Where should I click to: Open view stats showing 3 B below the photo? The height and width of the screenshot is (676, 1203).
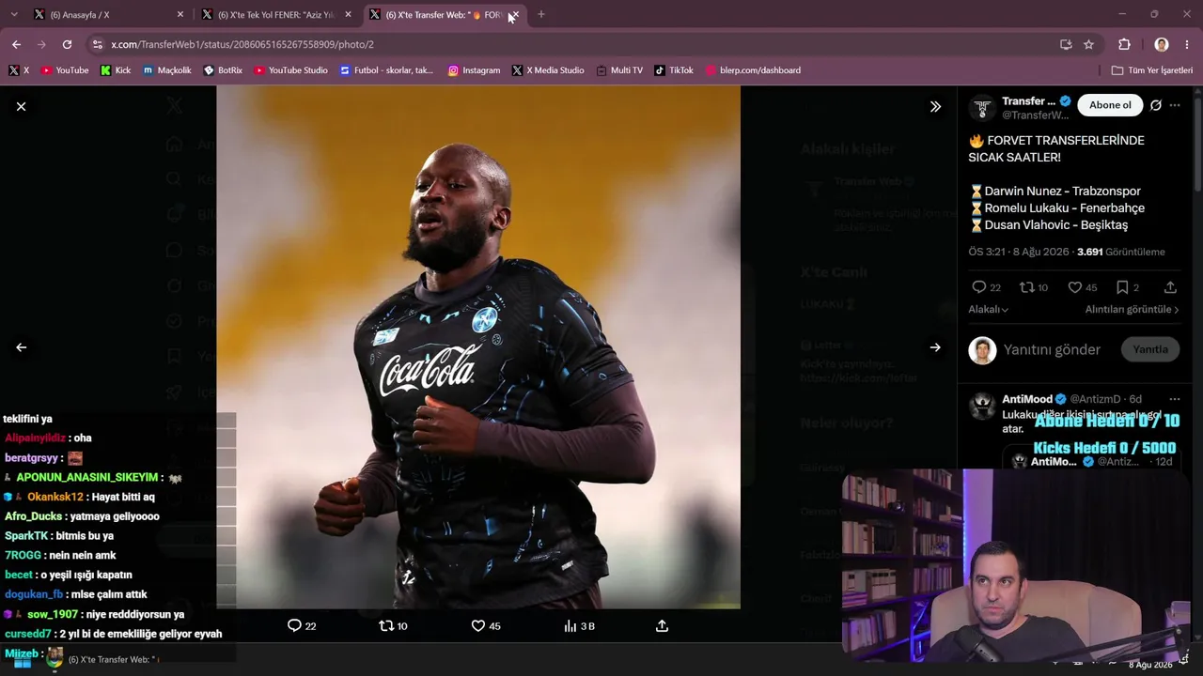point(579,625)
